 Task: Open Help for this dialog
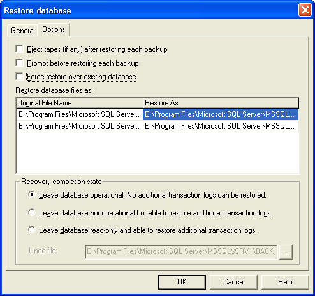click(x=285, y=282)
